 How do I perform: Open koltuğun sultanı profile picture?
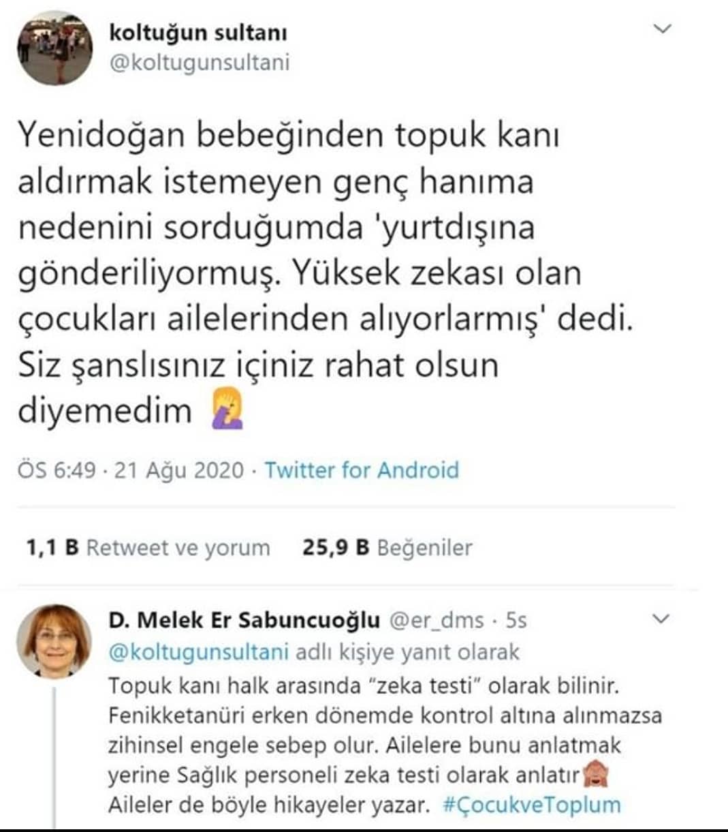(54, 49)
